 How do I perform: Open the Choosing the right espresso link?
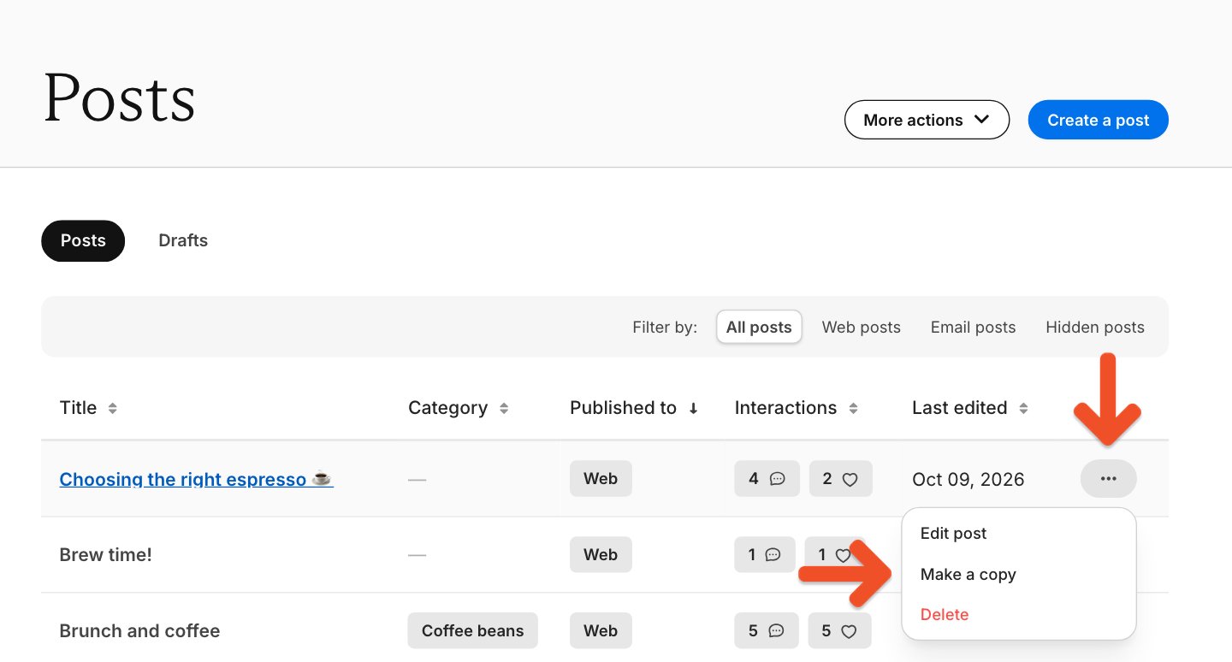[196, 480]
